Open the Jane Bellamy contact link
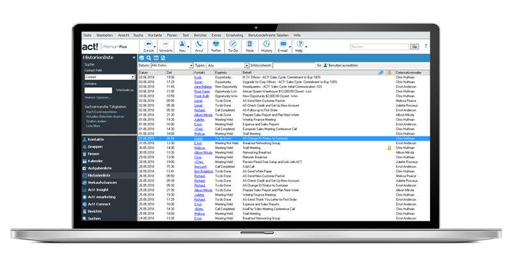This screenshot has height=272, width=512. coord(203,86)
